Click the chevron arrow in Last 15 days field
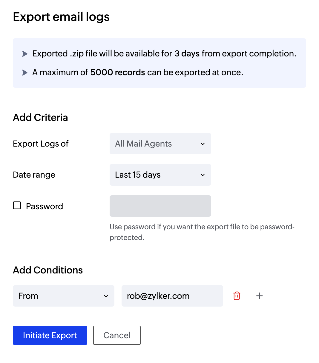Image resolution: width=319 pixels, height=363 pixels. pyautogui.click(x=203, y=175)
